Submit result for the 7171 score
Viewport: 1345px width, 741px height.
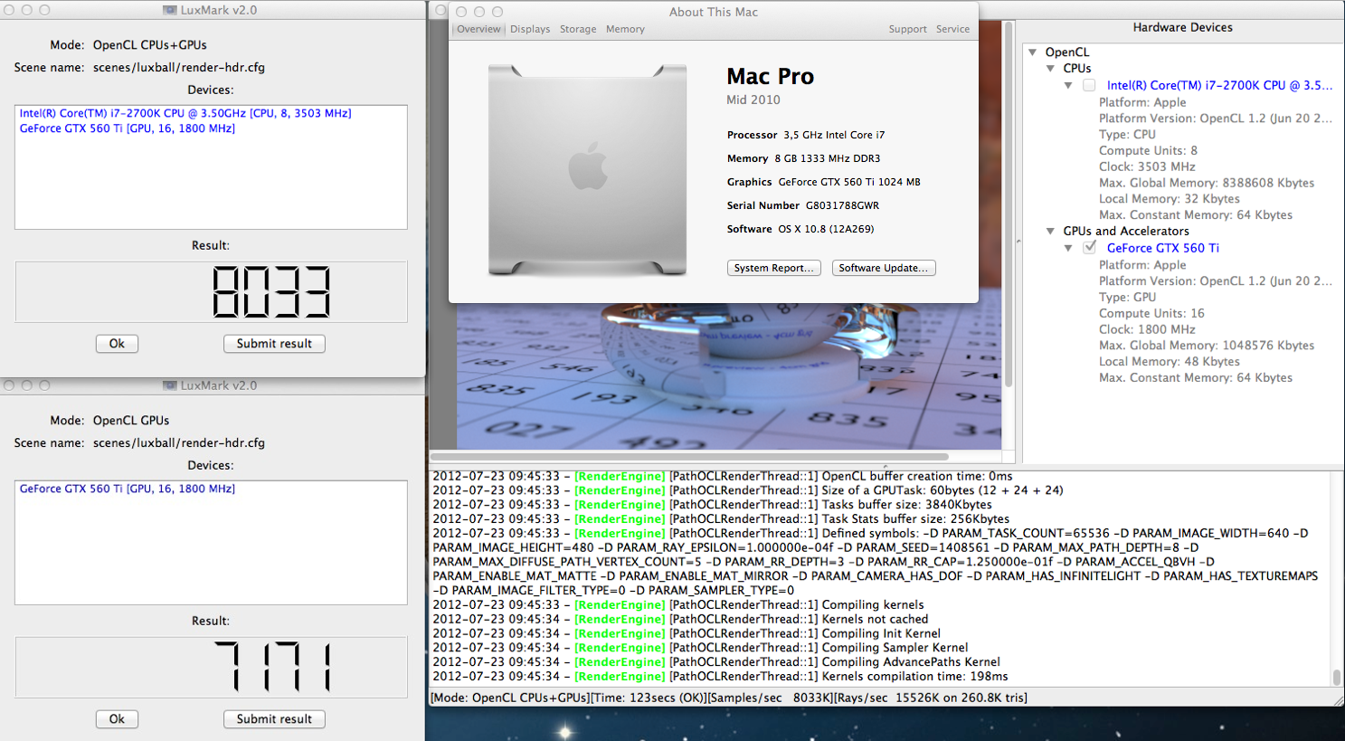pyautogui.click(x=274, y=719)
